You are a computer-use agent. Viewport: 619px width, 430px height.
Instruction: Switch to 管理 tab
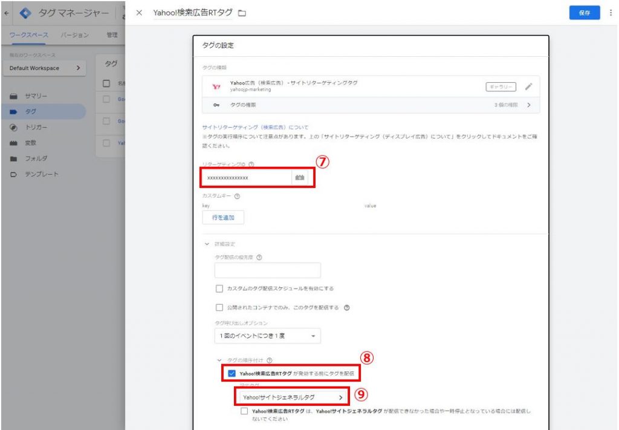click(112, 35)
